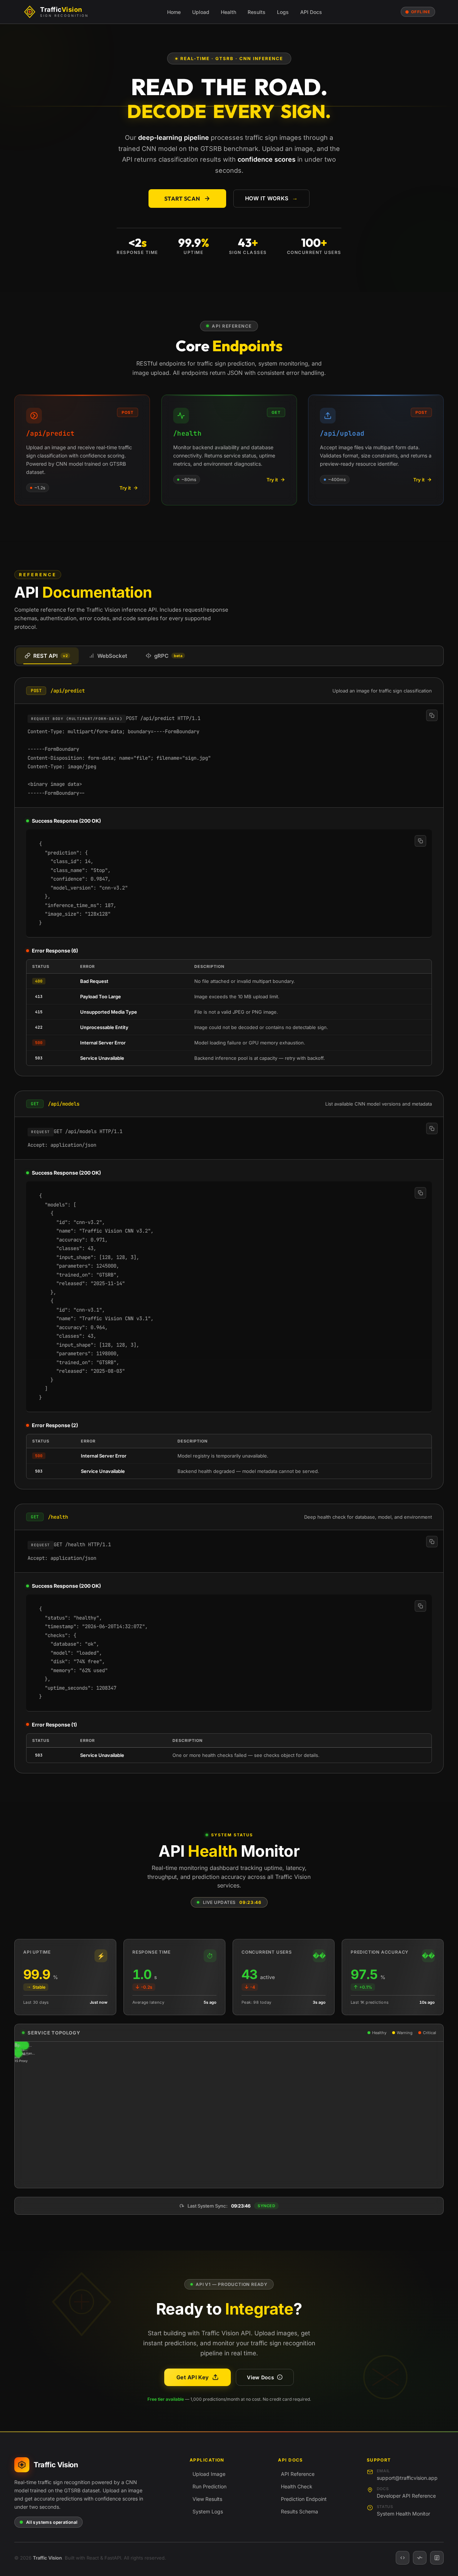
Task: Open System Health Monitor footer link
Action: click(403, 2514)
